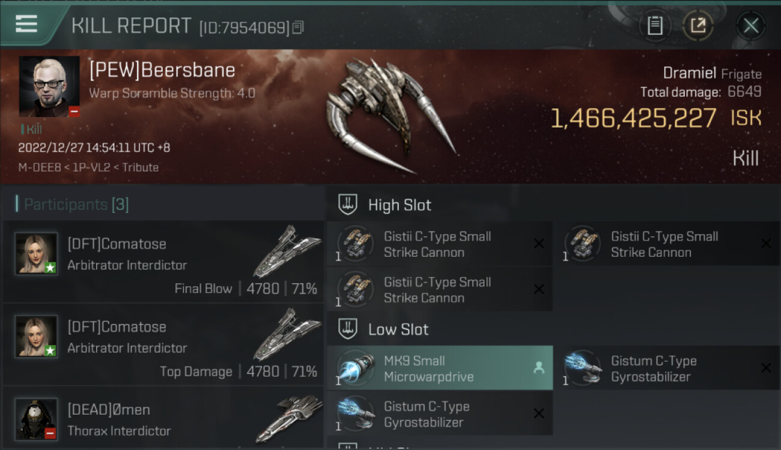Click the person icon on Microwarpdrive row
781x450 pixels.
click(x=539, y=368)
